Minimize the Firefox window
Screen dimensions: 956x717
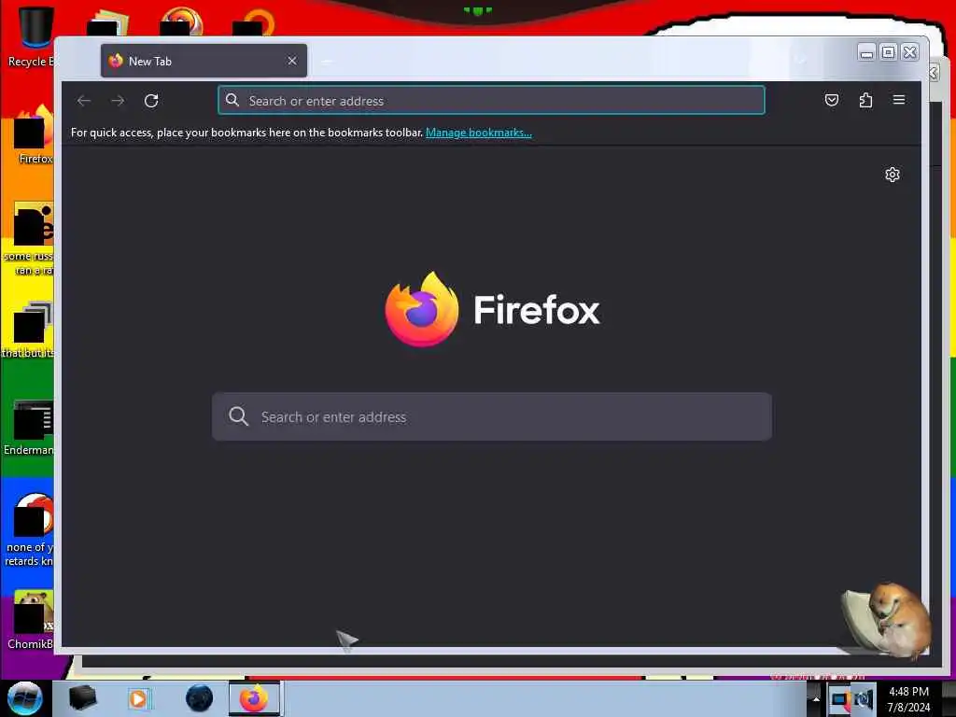pos(866,53)
